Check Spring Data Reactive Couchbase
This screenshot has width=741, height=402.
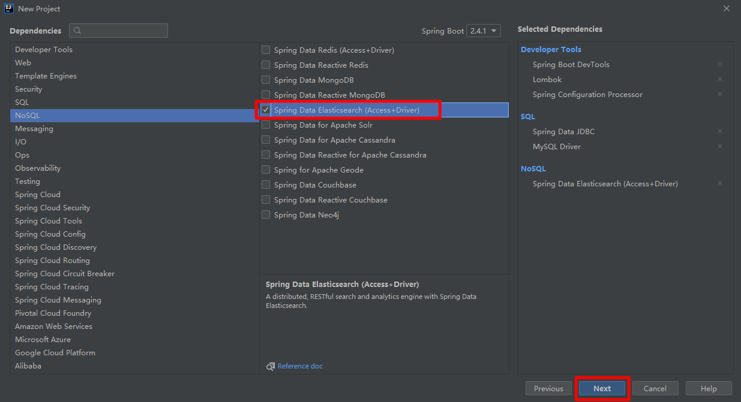(x=266, y=200)
